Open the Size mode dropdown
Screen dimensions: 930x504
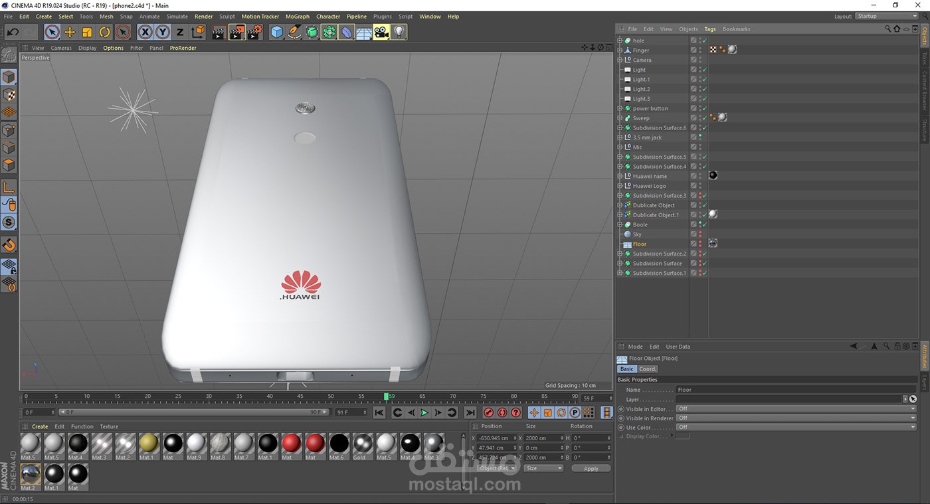(x=543, y=468)
